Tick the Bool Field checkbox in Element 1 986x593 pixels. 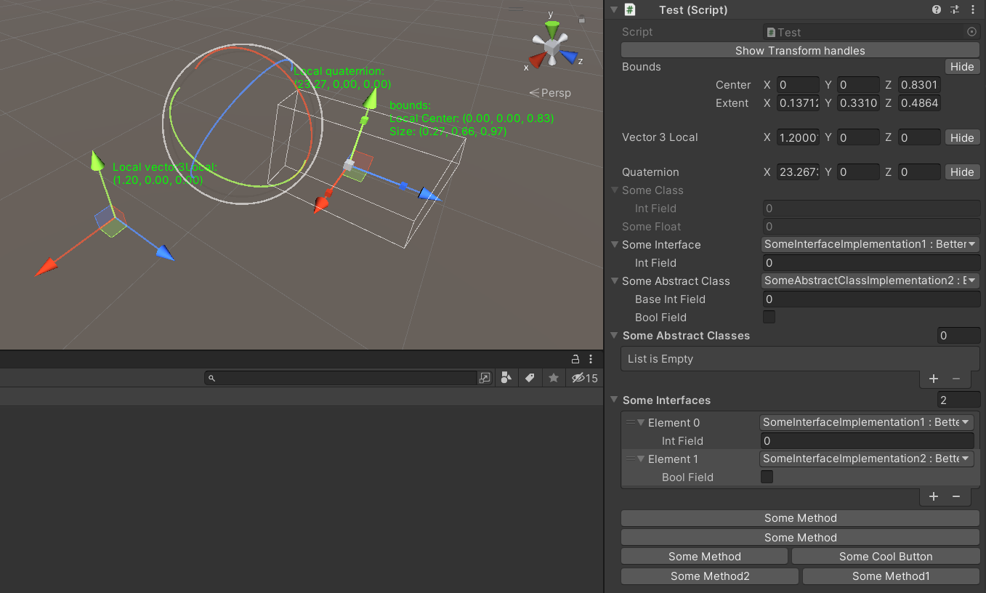(x=767, y=477)
